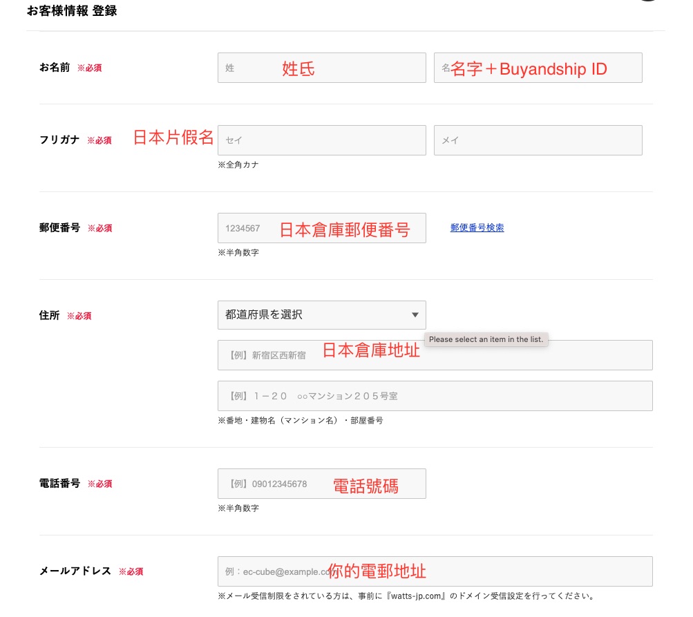This screenshot has height=617, width=693.
Task: Click the ※全角カナ hint text
Action: tap(238, 165)
